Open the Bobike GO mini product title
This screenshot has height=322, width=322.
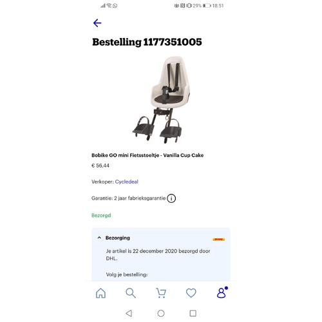(x=147, y=155)
